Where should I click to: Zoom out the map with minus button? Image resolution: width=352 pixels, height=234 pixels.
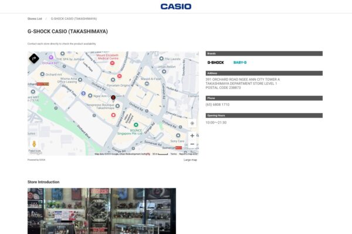(192, 144)
